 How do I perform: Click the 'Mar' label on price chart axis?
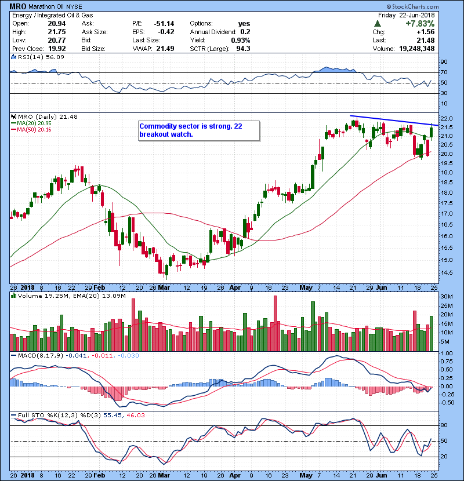[164, 288]
